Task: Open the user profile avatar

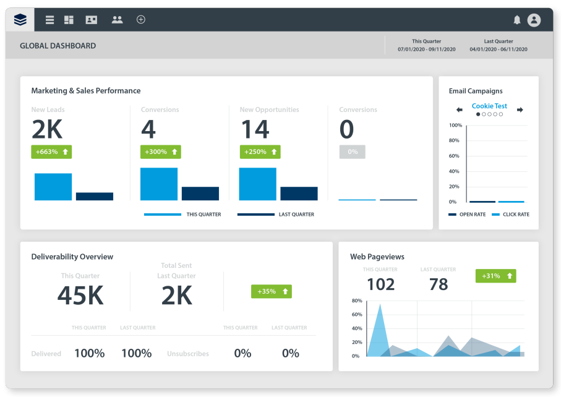Action: (x=534, y=20)
